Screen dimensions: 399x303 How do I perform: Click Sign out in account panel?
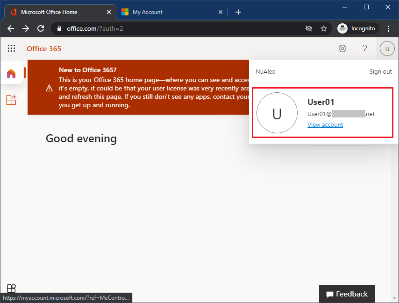point(380,72)
